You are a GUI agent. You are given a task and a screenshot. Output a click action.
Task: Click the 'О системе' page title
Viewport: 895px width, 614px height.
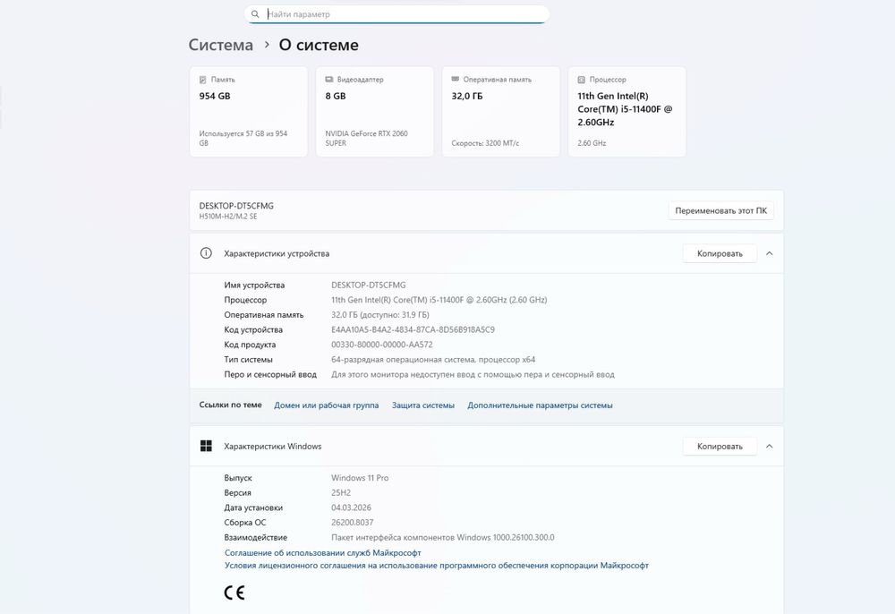319,45
